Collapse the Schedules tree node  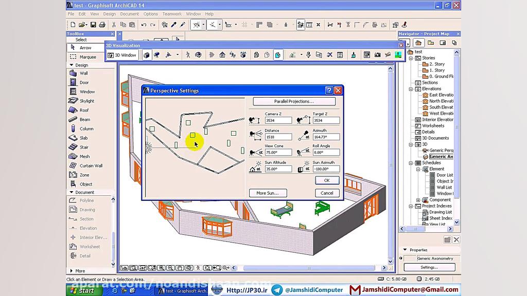(411, 163)
